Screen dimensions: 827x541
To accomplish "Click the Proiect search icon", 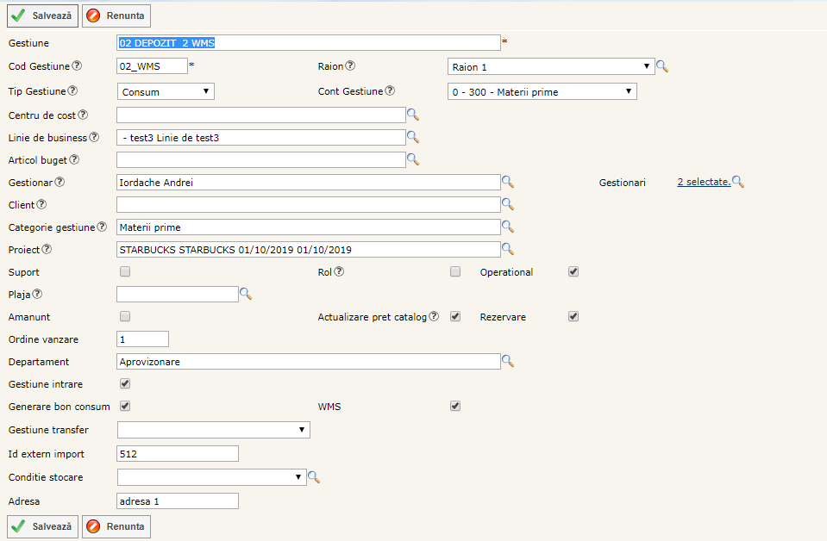I will [508, 249].
